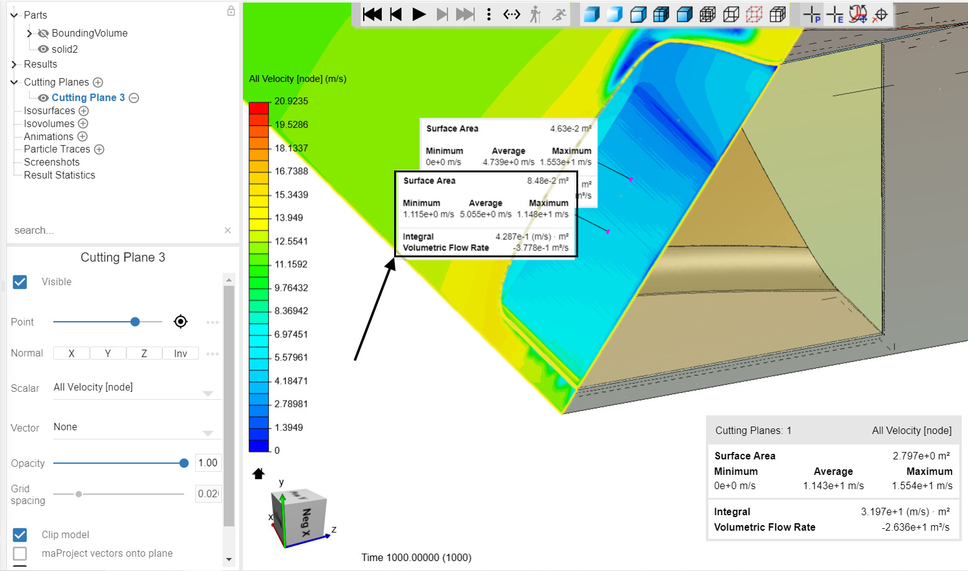The width and height of the screenshot is (968, 571).
Task: Click the Opacity slider handle
Action: [184, 463]
